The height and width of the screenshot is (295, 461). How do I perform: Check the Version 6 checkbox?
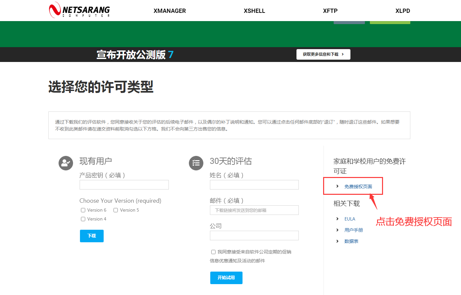click(83, 210)
